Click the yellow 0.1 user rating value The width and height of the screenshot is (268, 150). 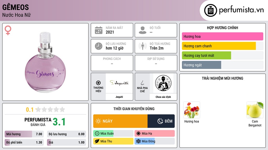click(30, 110)
